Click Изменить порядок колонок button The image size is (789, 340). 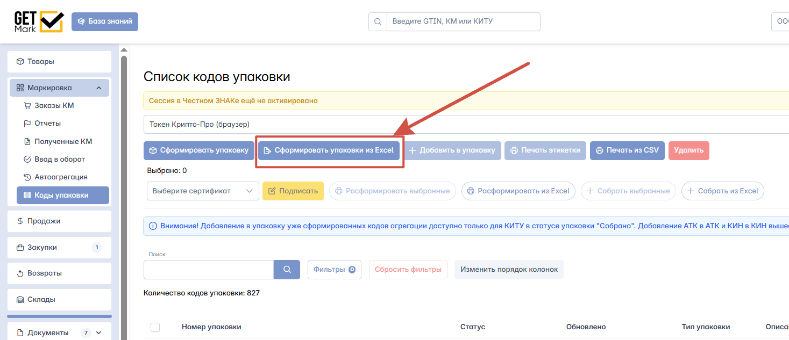point(509,270)
